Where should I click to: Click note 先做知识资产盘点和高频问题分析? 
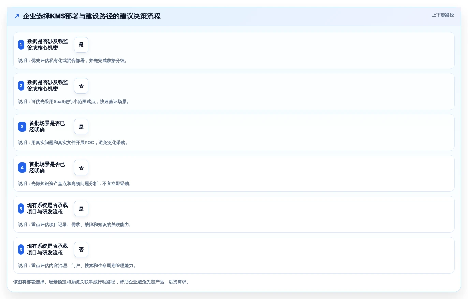[76, 184]
